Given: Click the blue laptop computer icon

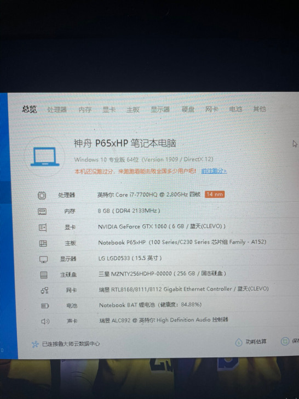Looking at the screenshot, I should coord(45,157).
